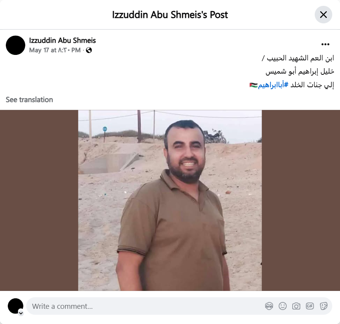Click your profile avatar beside comment box

16,306
